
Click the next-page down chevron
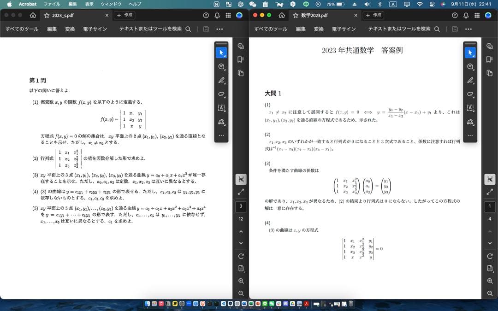point(240,243)
